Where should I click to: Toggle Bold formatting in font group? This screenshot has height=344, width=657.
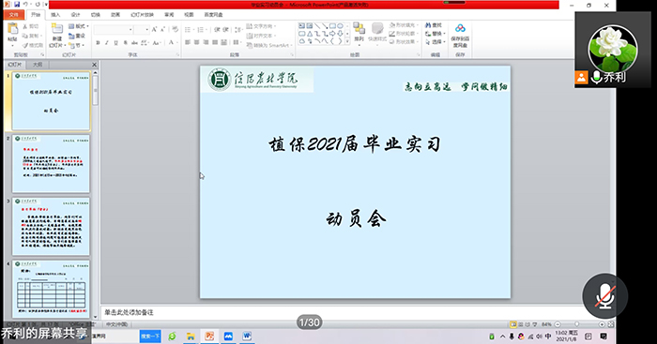pos(98,43)
